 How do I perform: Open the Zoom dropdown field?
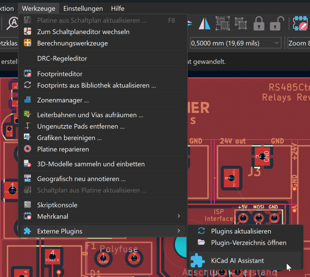(x=298, y=43)
